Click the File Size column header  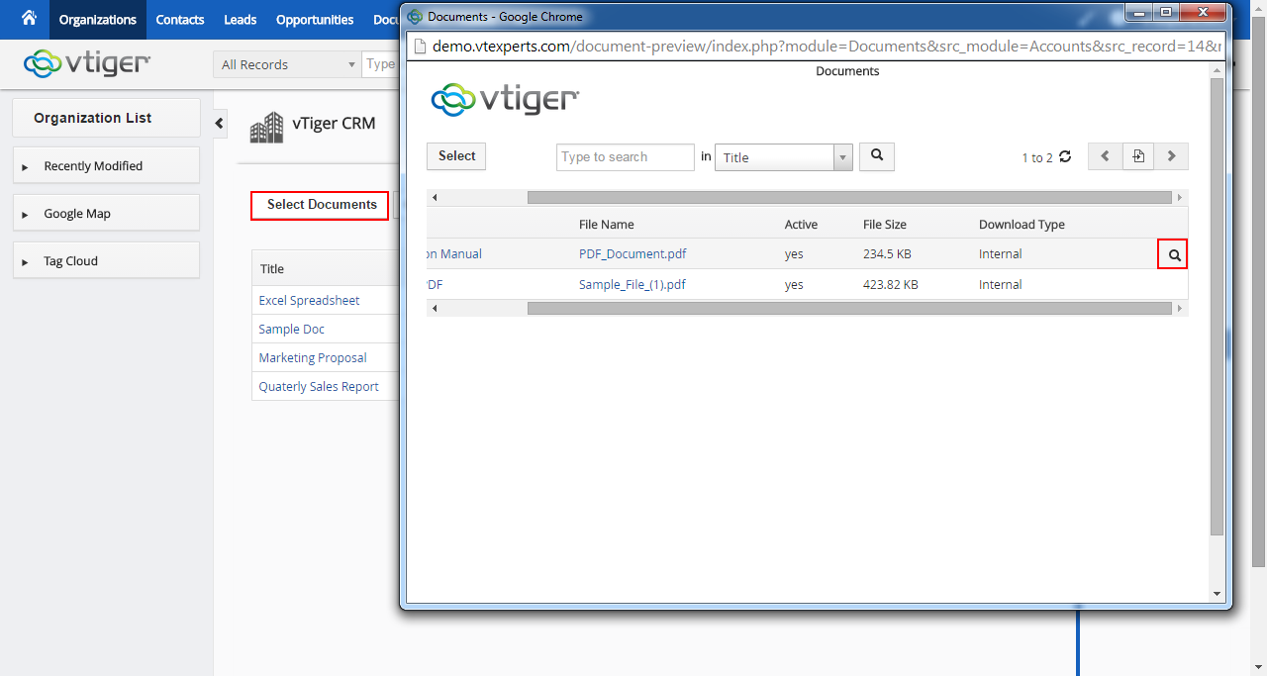[x=885, y=225]
